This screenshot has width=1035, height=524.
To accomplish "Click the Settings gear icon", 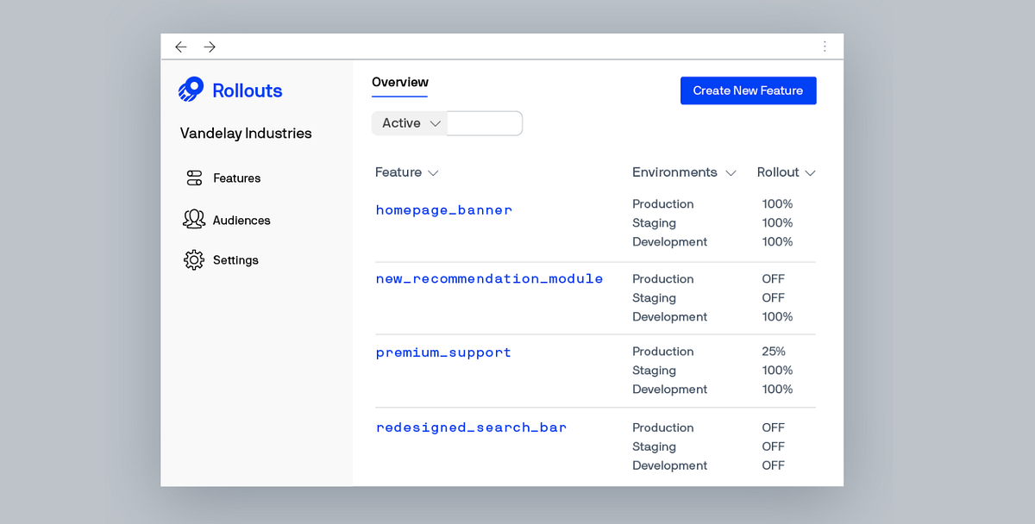I will point(194,260).
